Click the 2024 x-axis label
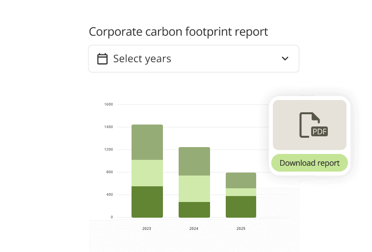Viewport: 372px width, 252px height. [x=194, y=229]
